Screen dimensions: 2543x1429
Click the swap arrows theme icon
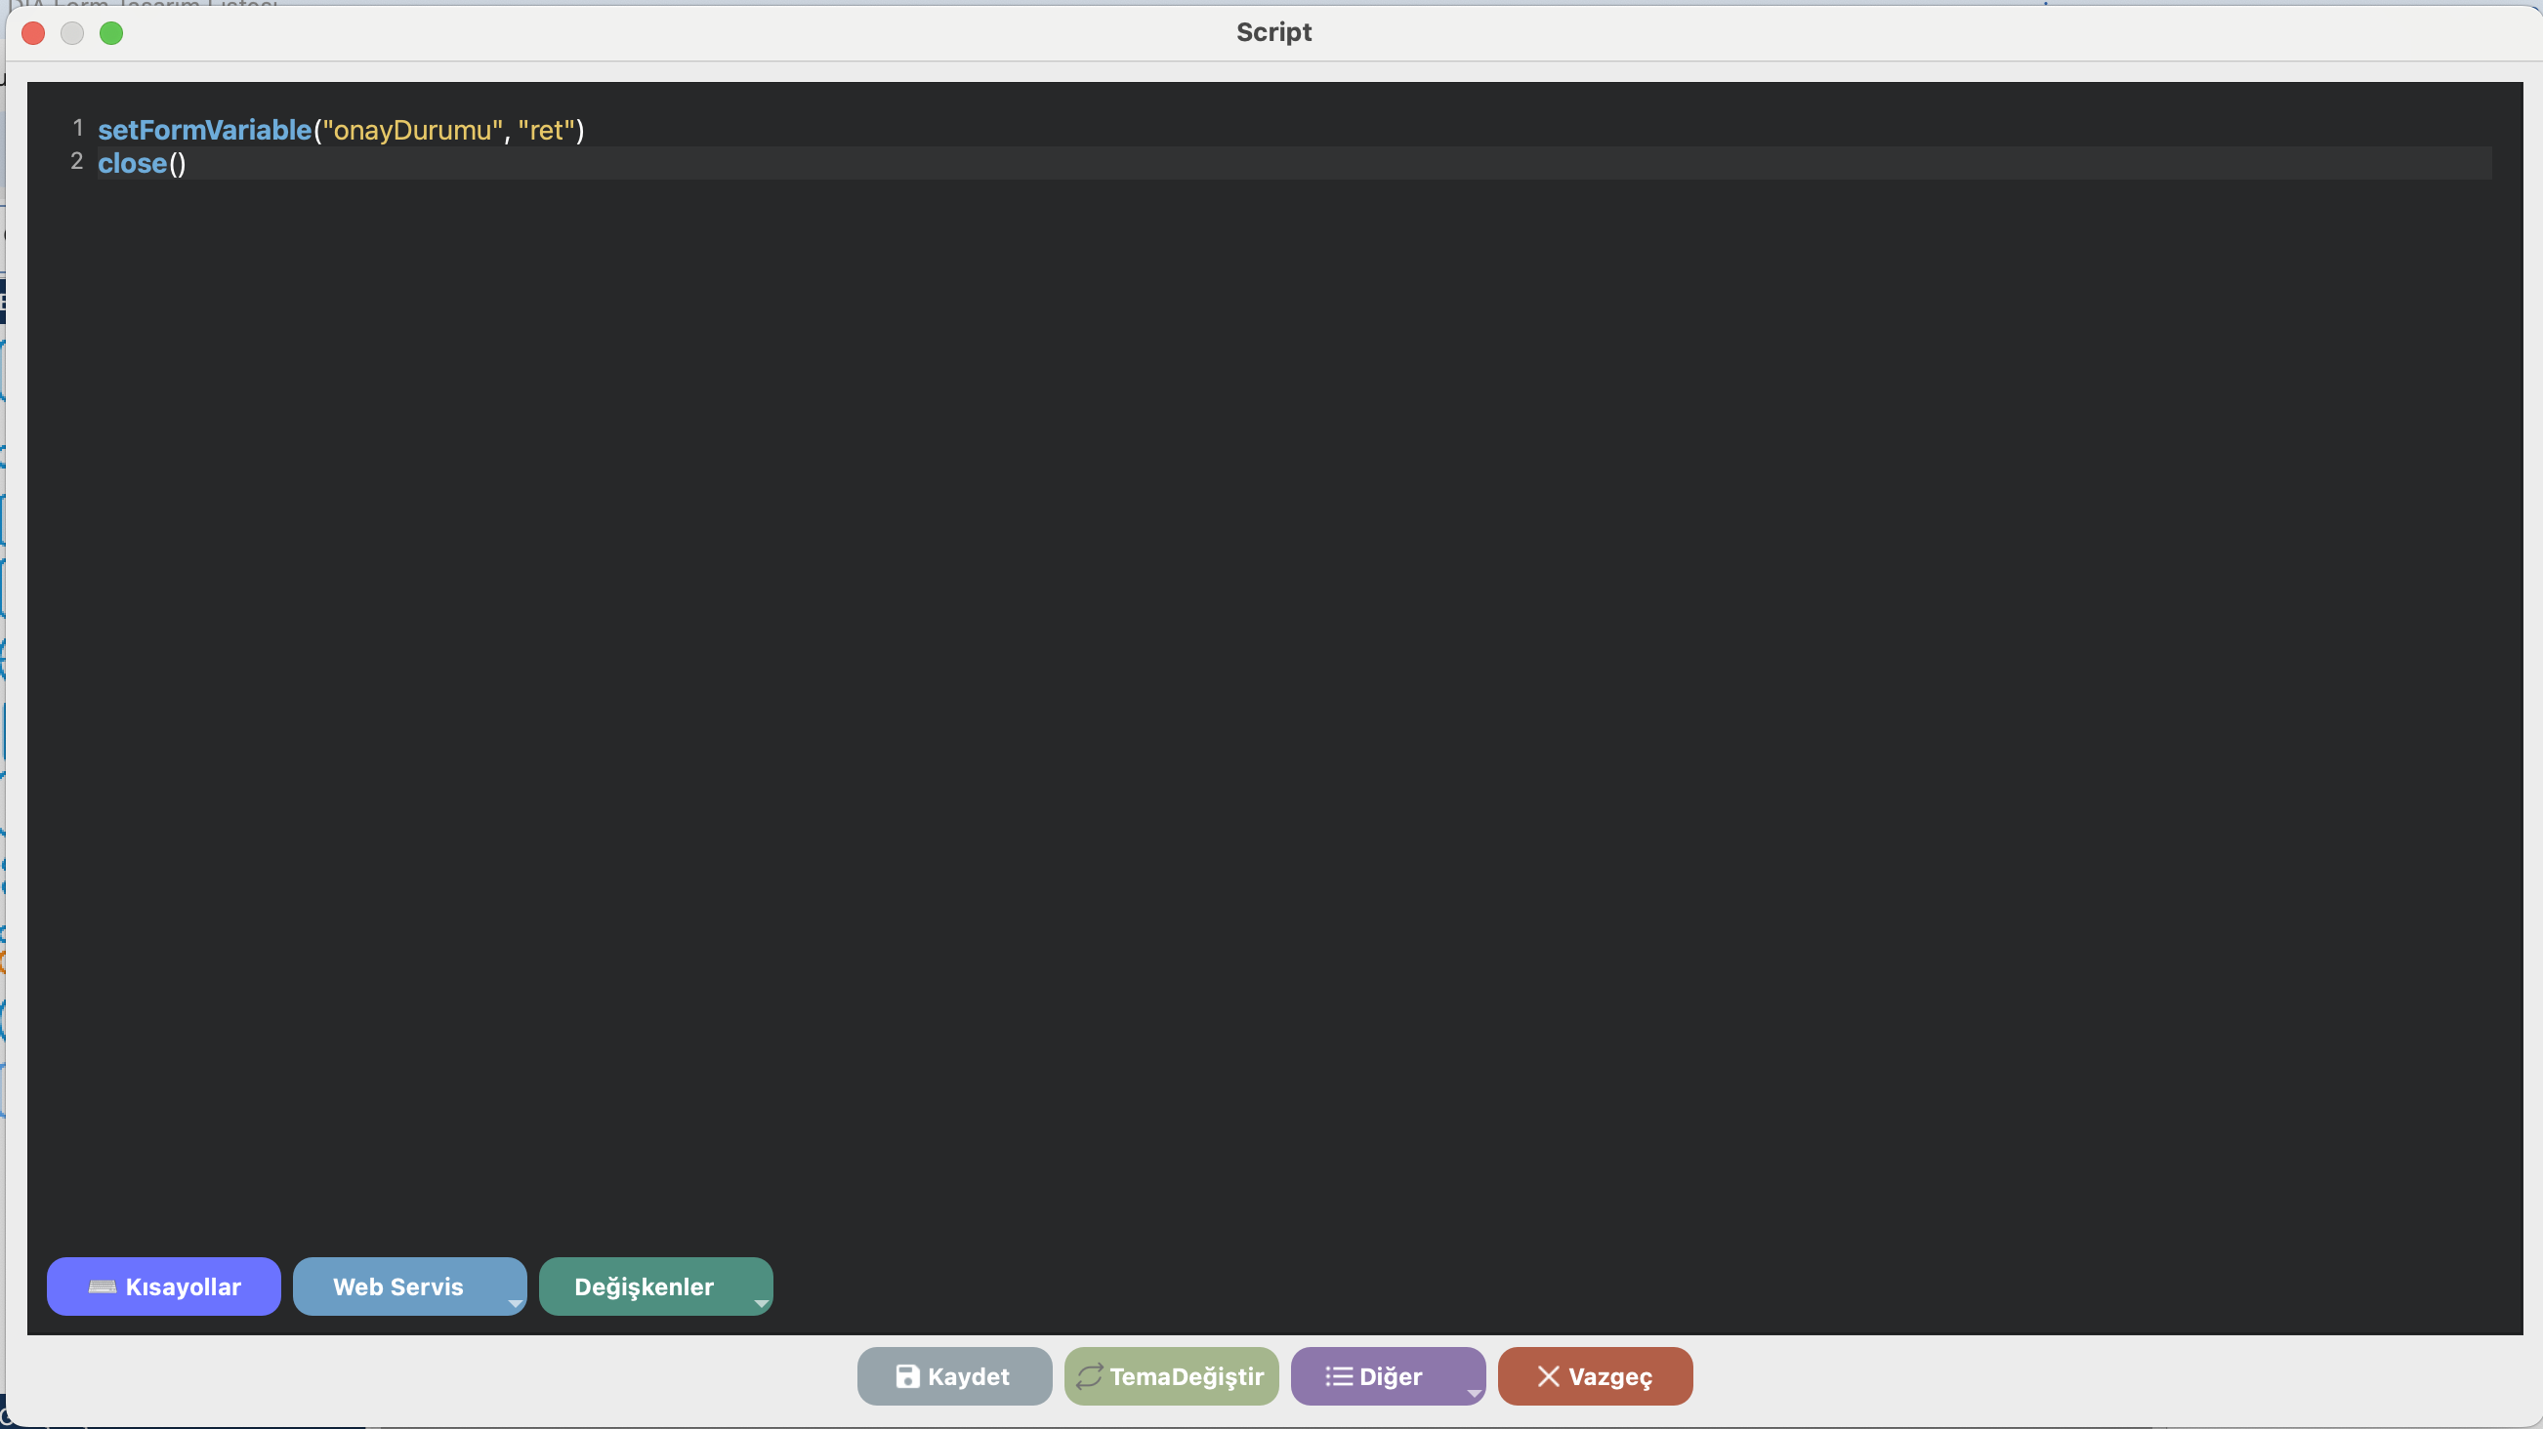[x=1089, y=1375]
